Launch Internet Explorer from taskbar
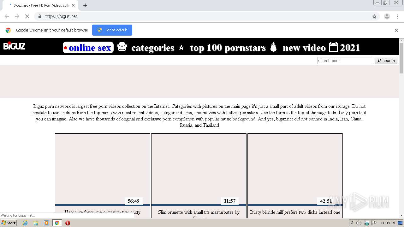The height and width of the screenshot is (227, 404). click(25, 223)
